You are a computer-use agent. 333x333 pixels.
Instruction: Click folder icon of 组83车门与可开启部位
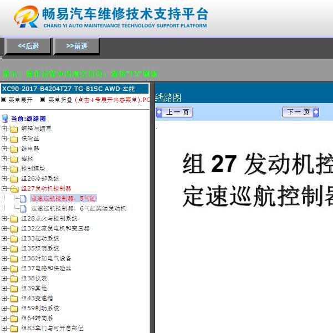tap(14, 329)
